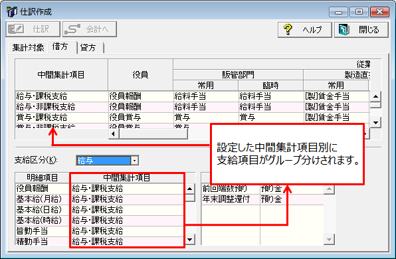The image size is (396, 259).
Task: Select the 役員報酬 row in 明細項目 list
Action: pyautogui.click(x=100, y=189)
